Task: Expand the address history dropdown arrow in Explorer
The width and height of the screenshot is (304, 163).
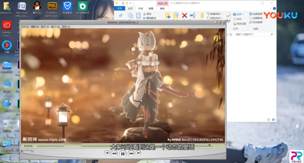Action: [x=227, y=34]
